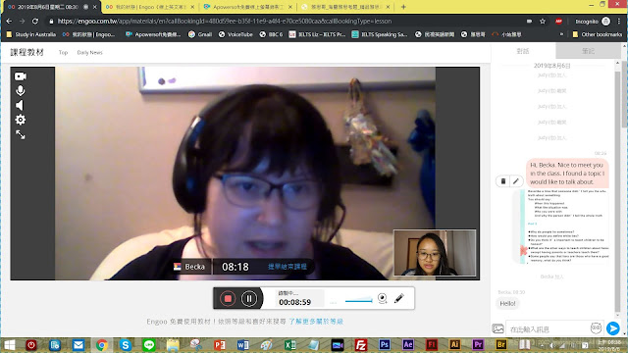Open LINE from taskbar
628x353 pixels.
tap(149, 345)
